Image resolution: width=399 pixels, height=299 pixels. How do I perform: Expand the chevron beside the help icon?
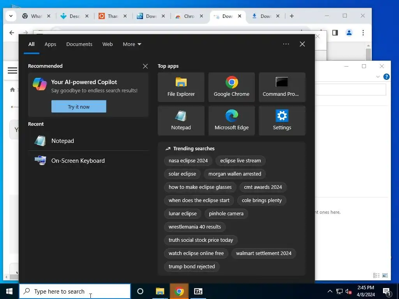pos(378,77)
